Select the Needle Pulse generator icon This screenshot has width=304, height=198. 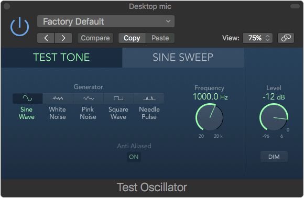tap(149, 98)
